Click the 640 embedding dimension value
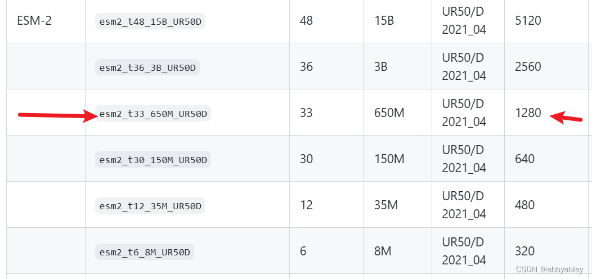Image resolution: width=592 pixels, height=279 pixels. 525,159
